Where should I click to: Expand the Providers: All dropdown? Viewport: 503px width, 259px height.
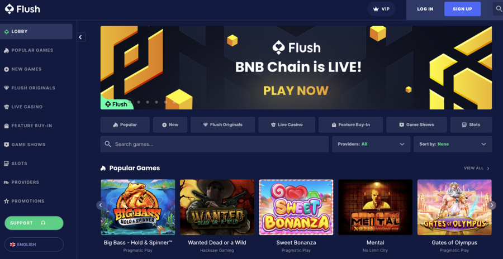pyautogui.click(x=371, y=144)
